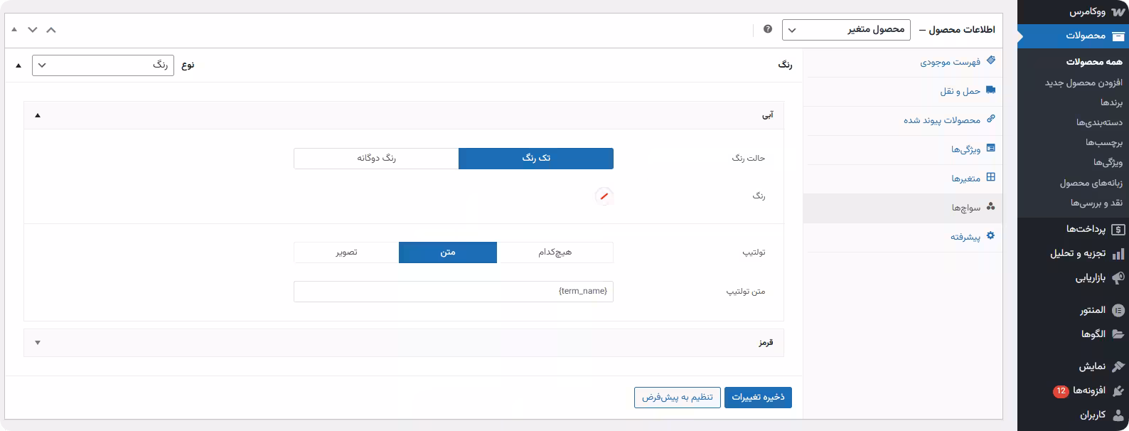The image size is (1129, 431).
Task: Open the سواچ‌ها tab
Action: coord(903,208)
